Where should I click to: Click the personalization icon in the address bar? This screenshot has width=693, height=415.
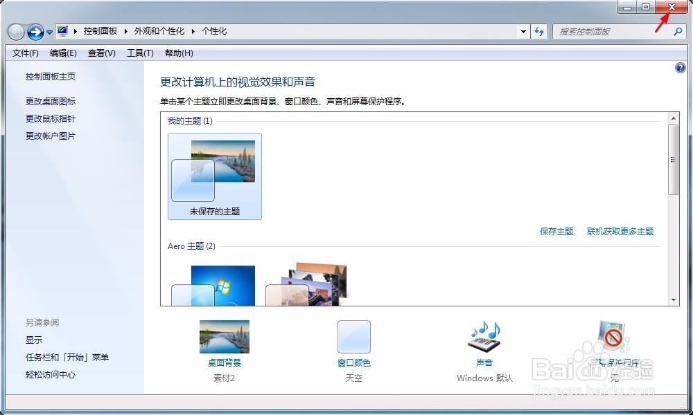(x=61, y=30)
